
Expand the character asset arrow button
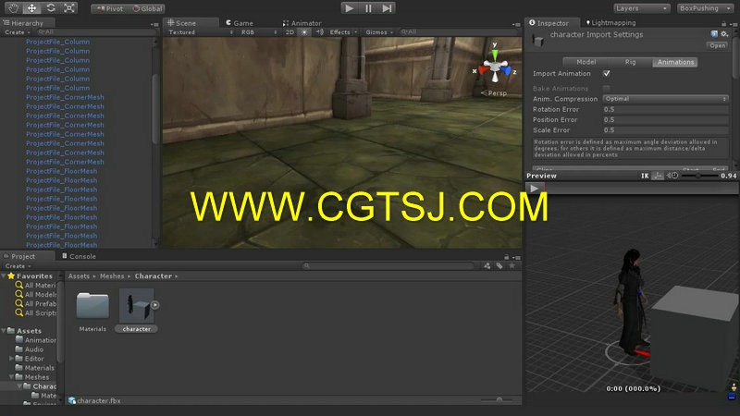click(x=154, y=305)
